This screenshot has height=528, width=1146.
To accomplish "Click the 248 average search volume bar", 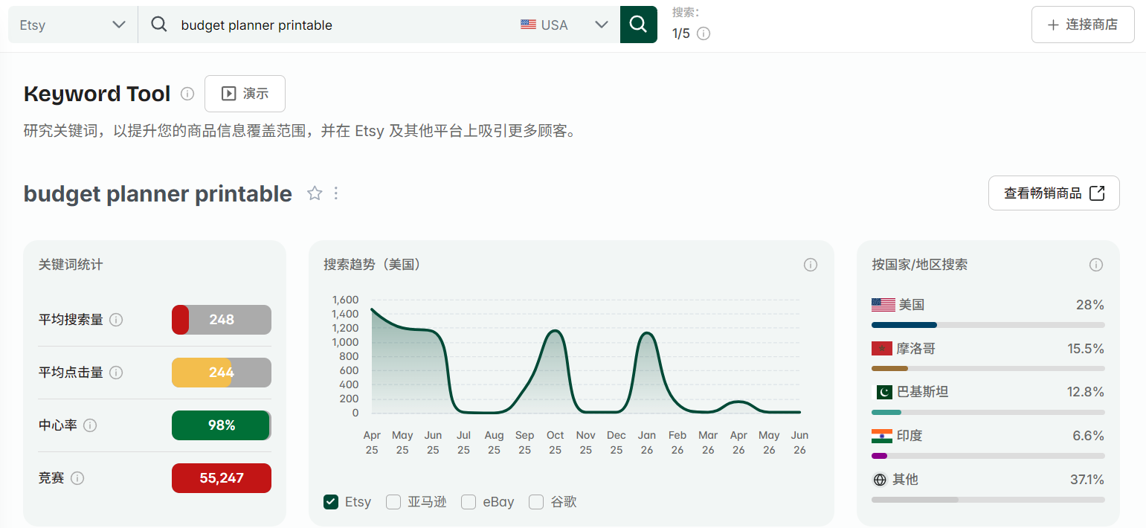I will pos(222,320).
